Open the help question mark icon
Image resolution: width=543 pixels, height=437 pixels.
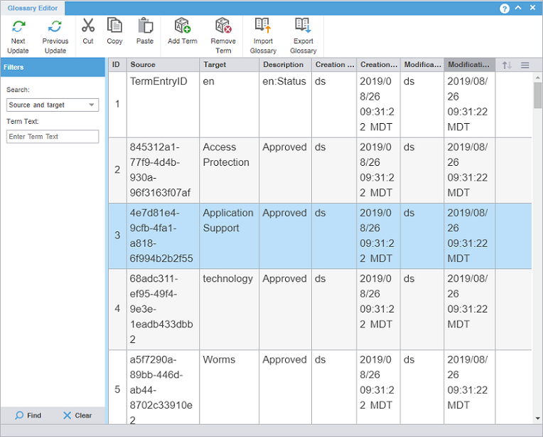(x=505, y=9)
